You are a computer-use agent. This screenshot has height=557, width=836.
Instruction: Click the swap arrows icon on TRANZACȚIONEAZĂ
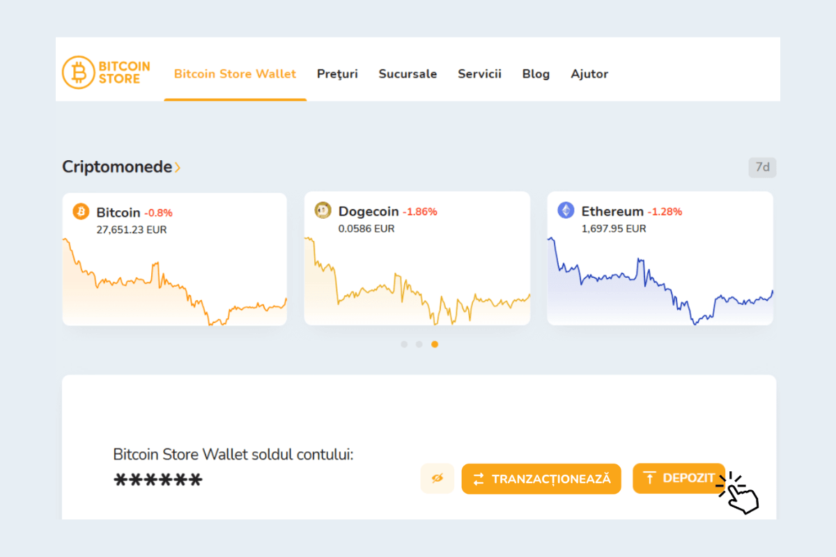click(x=479, y=478)
